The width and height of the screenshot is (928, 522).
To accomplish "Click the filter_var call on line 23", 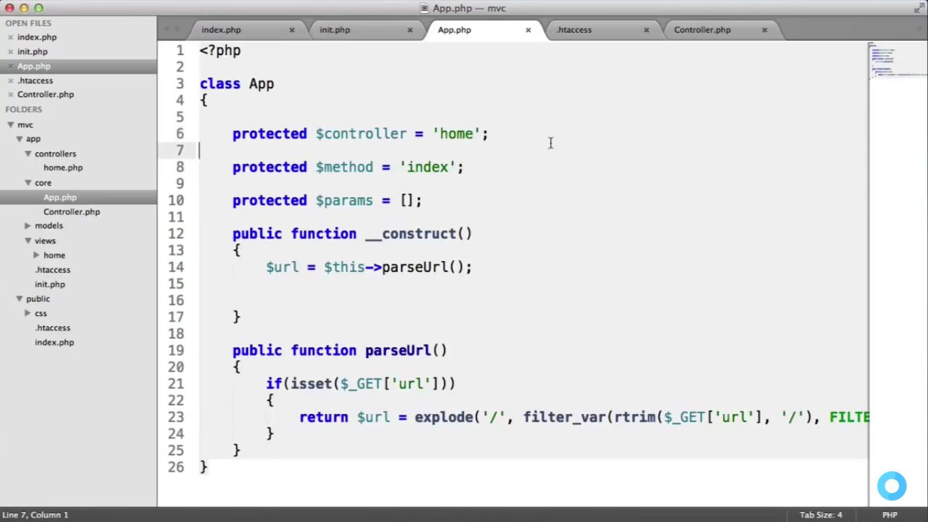I will [x=565, y=417].
